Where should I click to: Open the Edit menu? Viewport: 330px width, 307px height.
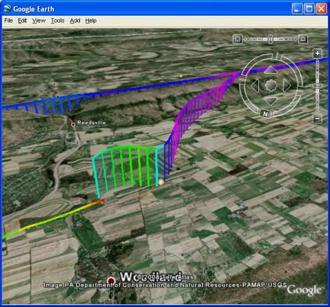tap(23, 20)
